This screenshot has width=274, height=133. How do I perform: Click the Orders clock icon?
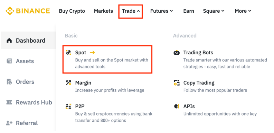9,82
